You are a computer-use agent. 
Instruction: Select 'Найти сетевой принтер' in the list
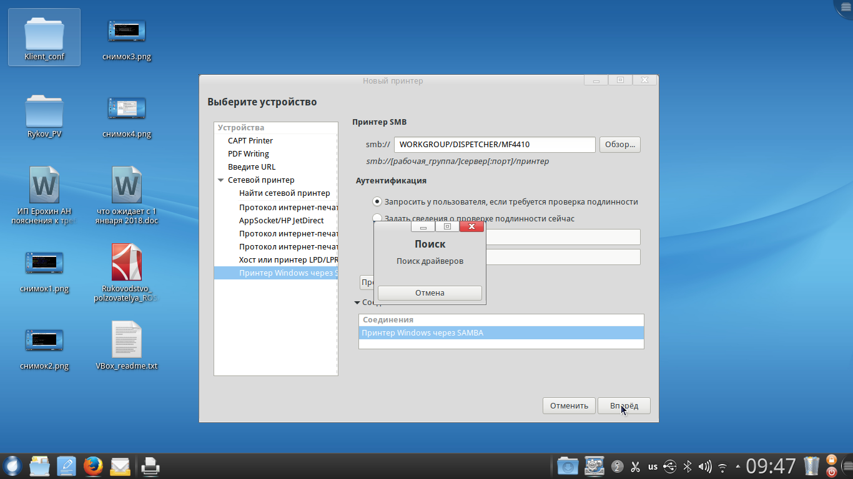pos(284,193)
